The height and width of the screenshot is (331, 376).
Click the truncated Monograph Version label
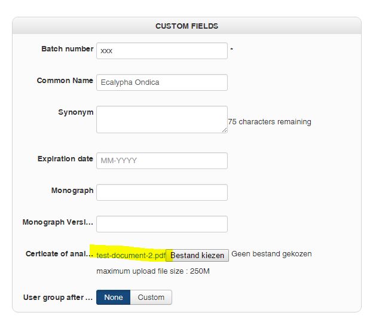click(57, 222)
